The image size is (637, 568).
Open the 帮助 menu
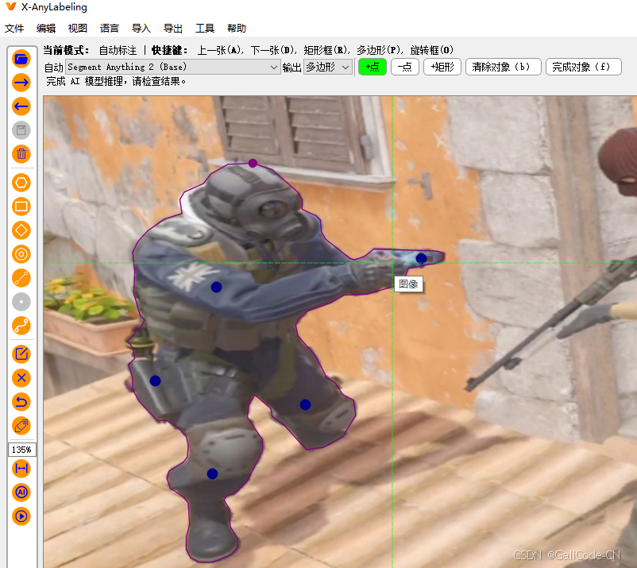click(237, 29)
